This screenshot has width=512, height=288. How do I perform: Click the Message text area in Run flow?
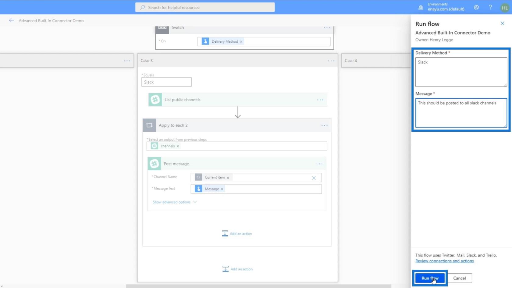click(461, 113)
